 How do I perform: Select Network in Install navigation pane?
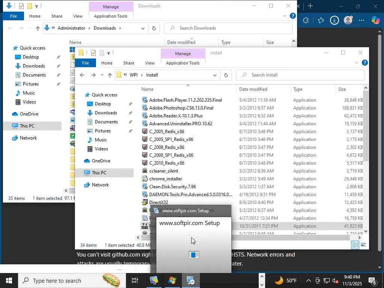[100, 184]
